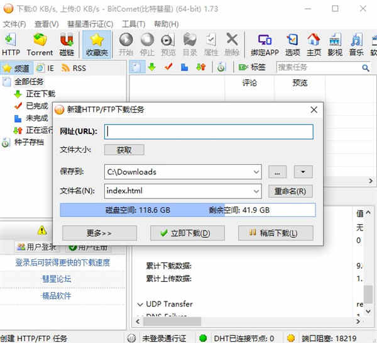377x343 pixels.
Task: Open the 保存到 path dropdown
Action: pyautogui.click(x=255, y=172)
